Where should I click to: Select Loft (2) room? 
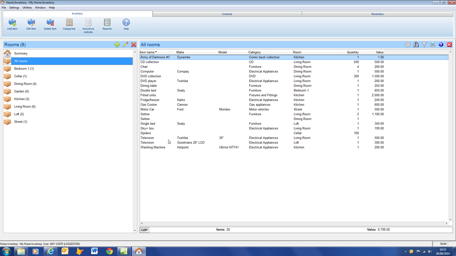(68, 114)
